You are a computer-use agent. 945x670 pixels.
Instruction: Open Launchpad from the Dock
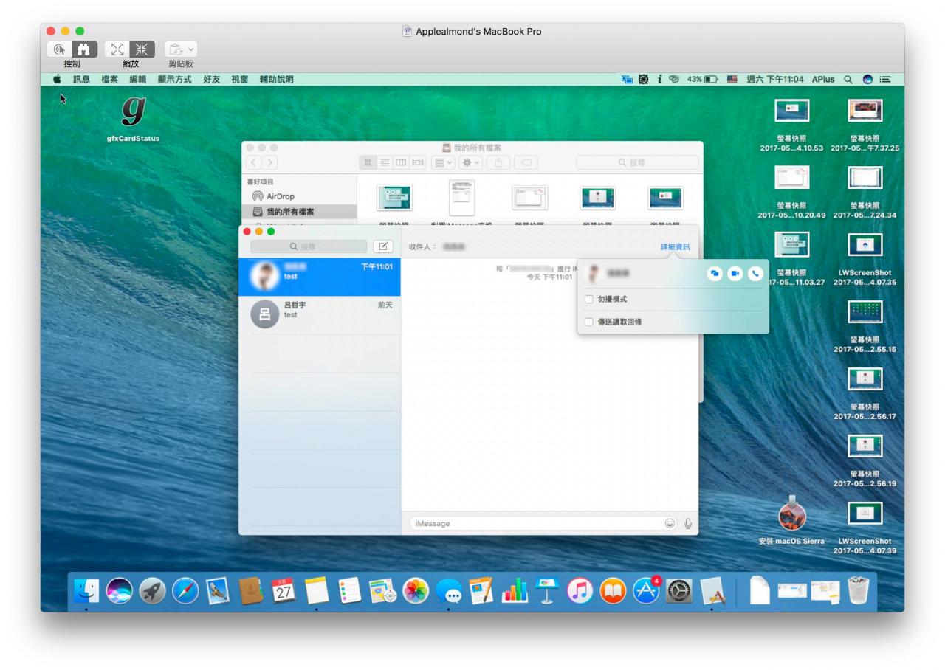(x=152, y=590)
